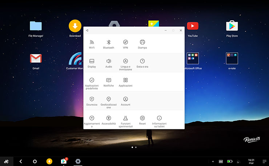269x166 pixels.
Task: Open the Remix OS start menu
Action: pyautogui.click(x=6, y=161)
